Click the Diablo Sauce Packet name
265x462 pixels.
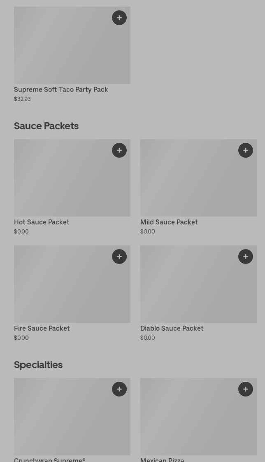172,329
